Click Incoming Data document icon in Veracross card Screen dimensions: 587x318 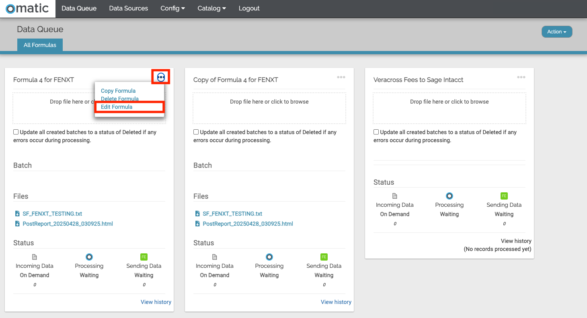coord(394,196)
